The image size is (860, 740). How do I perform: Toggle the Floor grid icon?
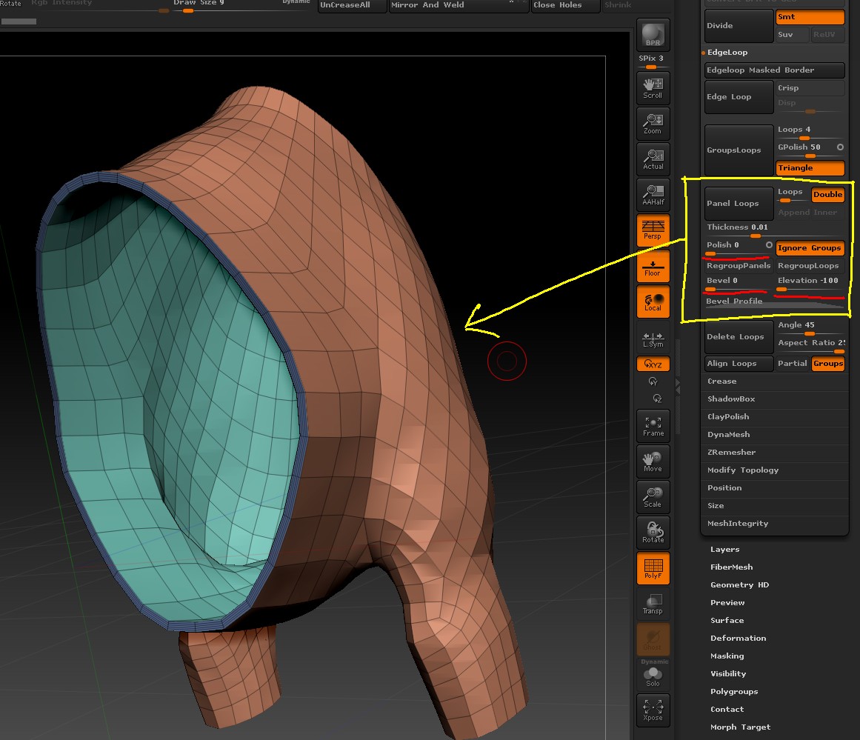click(x=653, y=266)
